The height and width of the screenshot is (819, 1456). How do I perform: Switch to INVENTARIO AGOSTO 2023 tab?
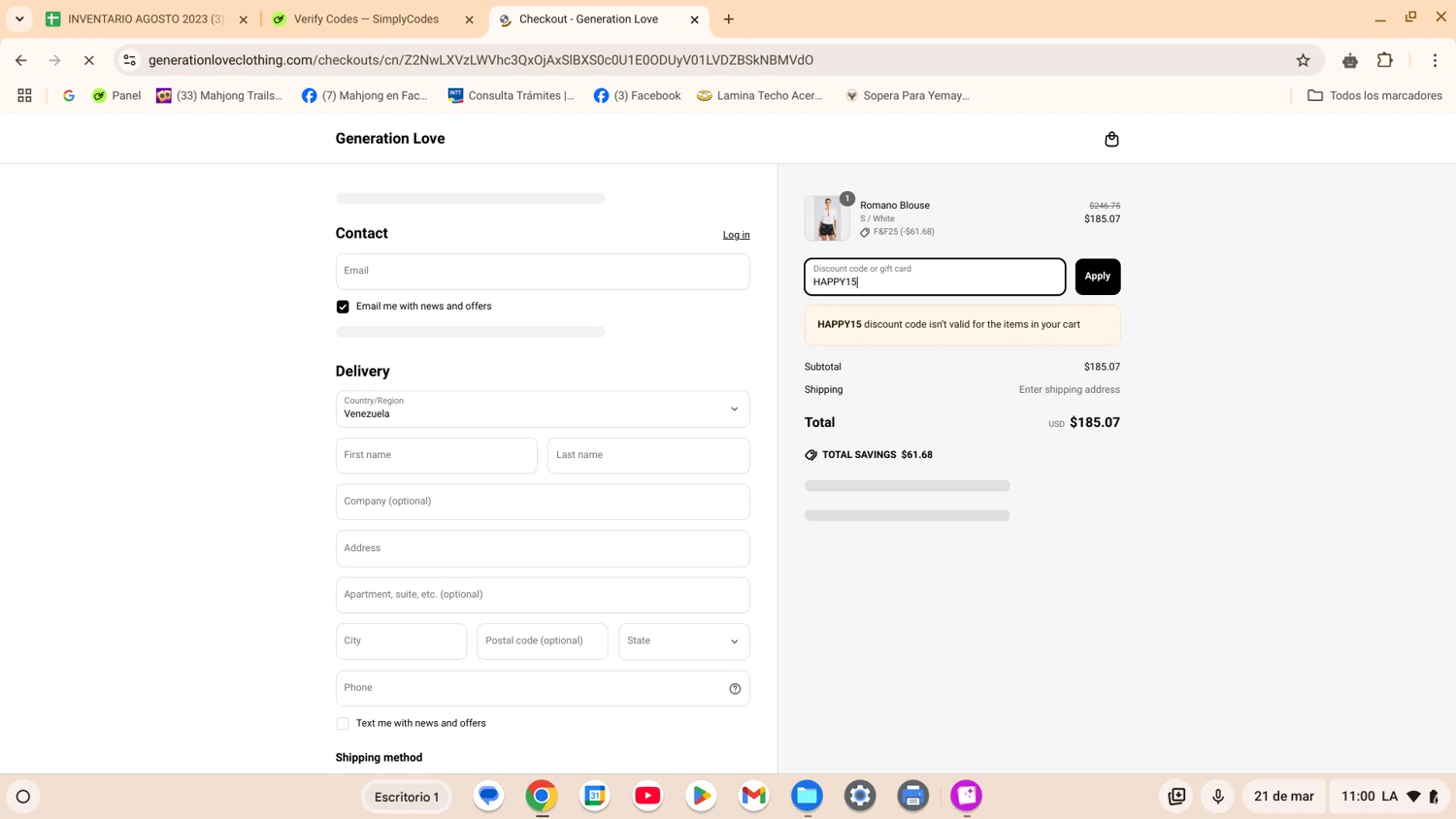pos(146,19)
